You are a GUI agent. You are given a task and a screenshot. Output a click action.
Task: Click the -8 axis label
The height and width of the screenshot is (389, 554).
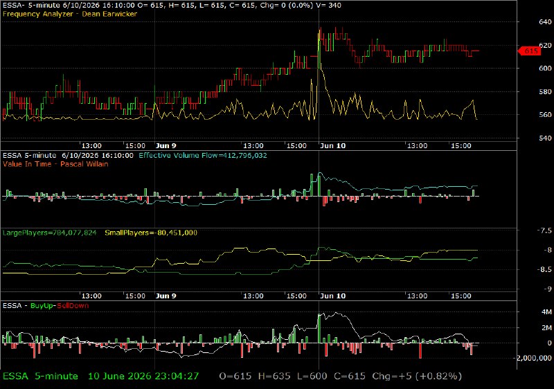tap(547, 251)
